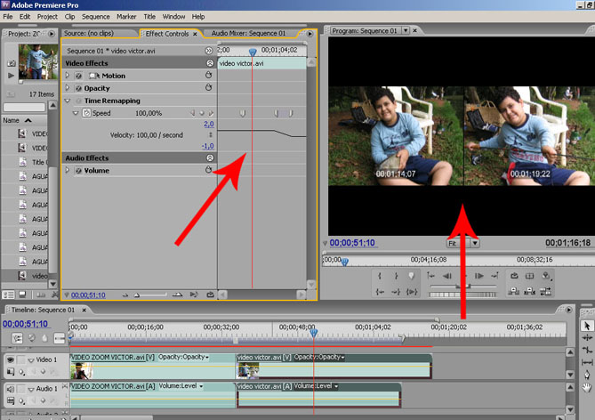This screenshot has width=595, height=420.
Task: Select the Hand tool in the tools panel
Action: pos(586,387)
